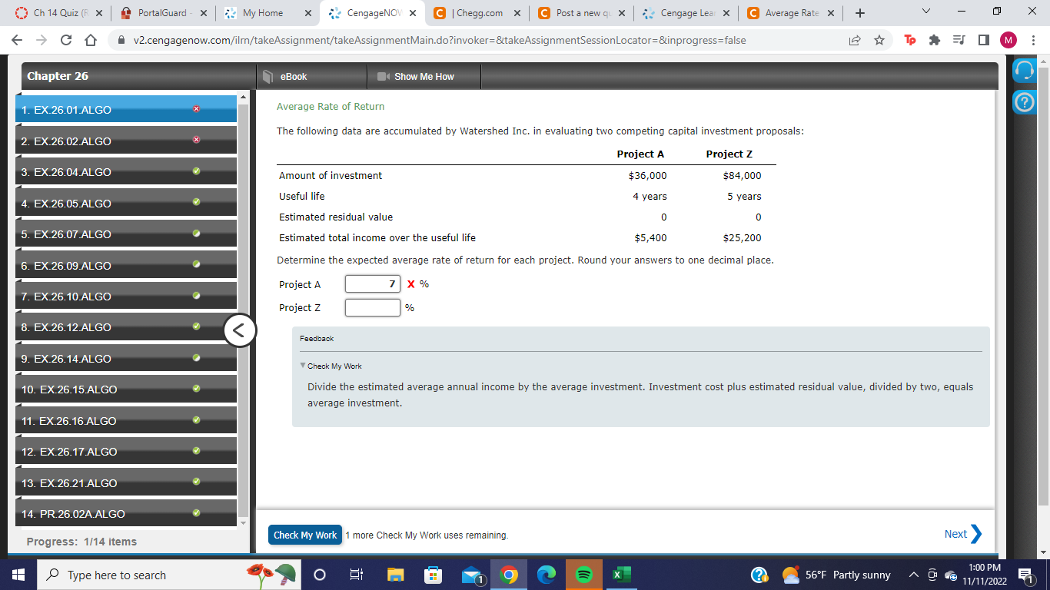Open Microsoft Store from the taskbar

point(433,575)
